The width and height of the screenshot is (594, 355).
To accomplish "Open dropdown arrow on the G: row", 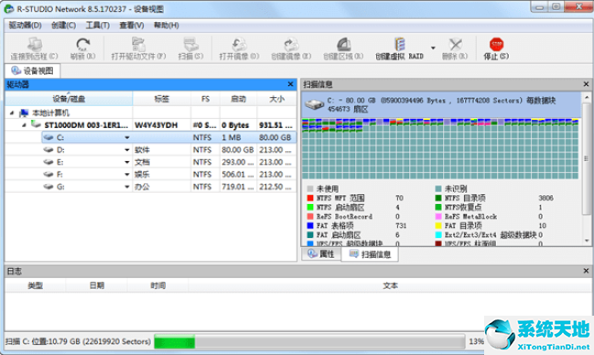I will (x=127, y=187).
